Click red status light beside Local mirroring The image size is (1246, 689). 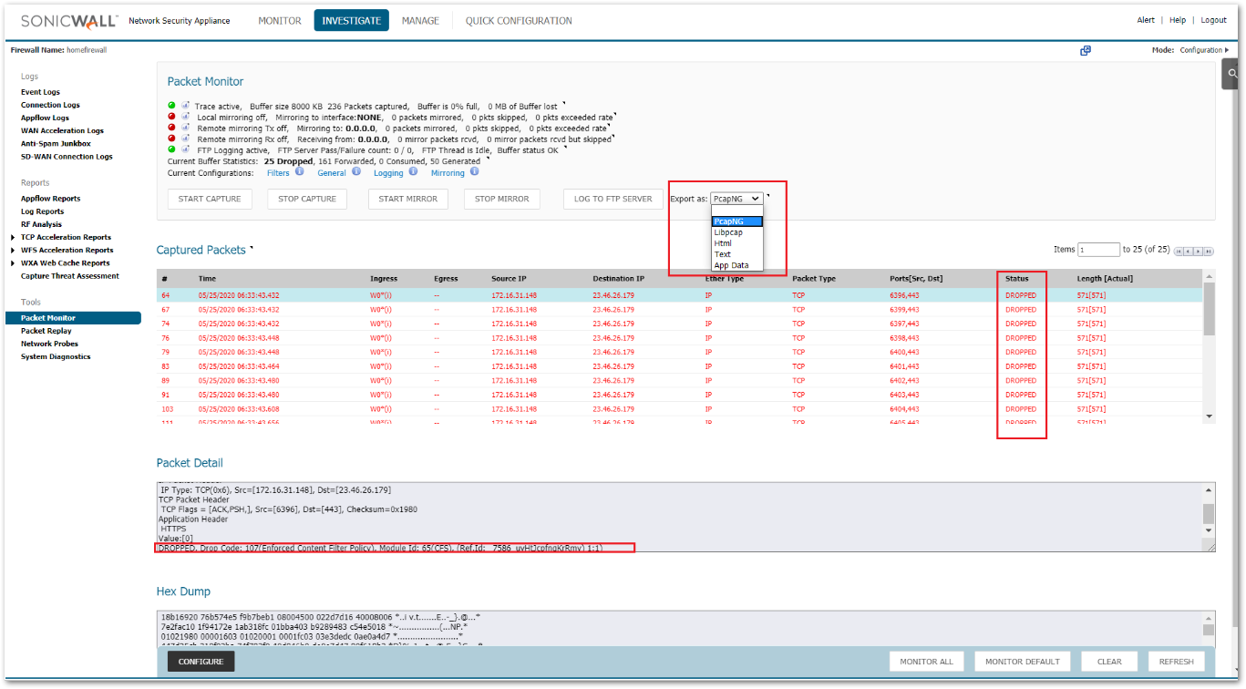(x=172, y=117)
